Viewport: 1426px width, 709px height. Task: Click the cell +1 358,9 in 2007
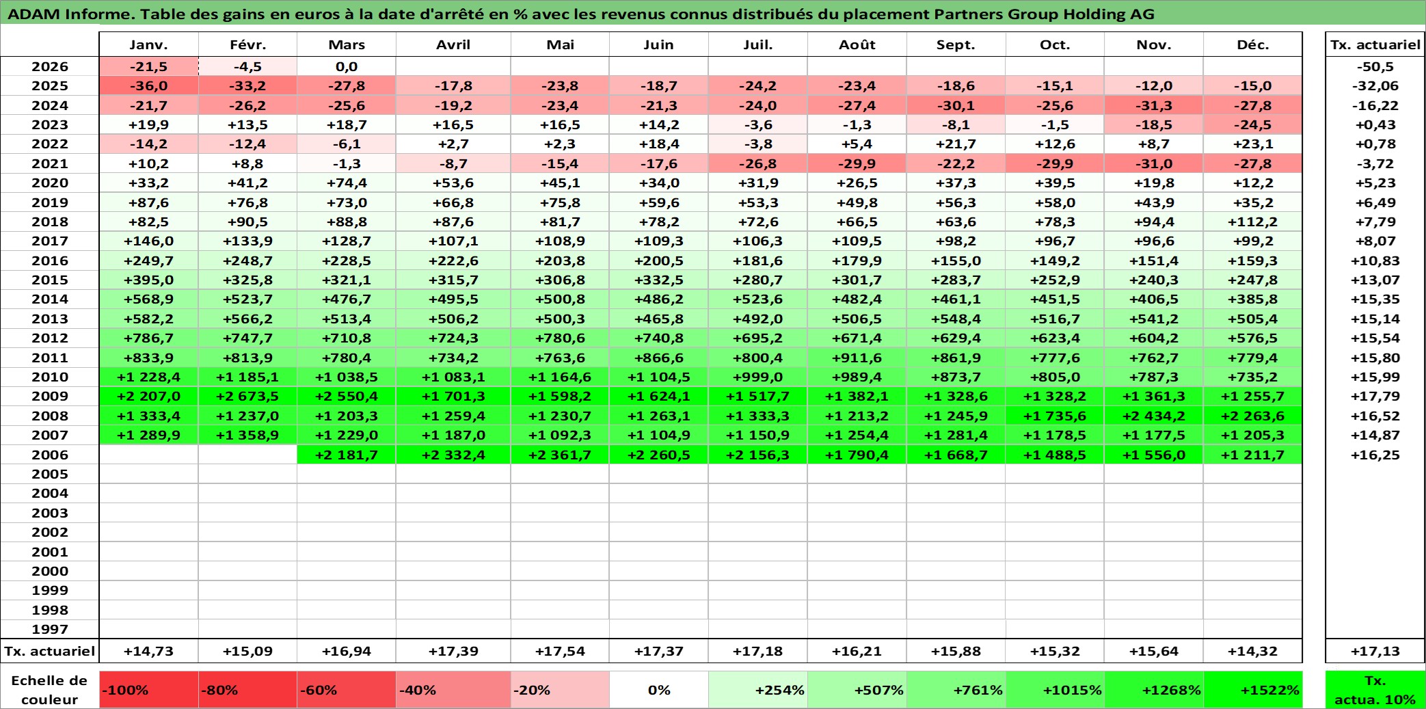pyautogui.click(x=247, y=435)
